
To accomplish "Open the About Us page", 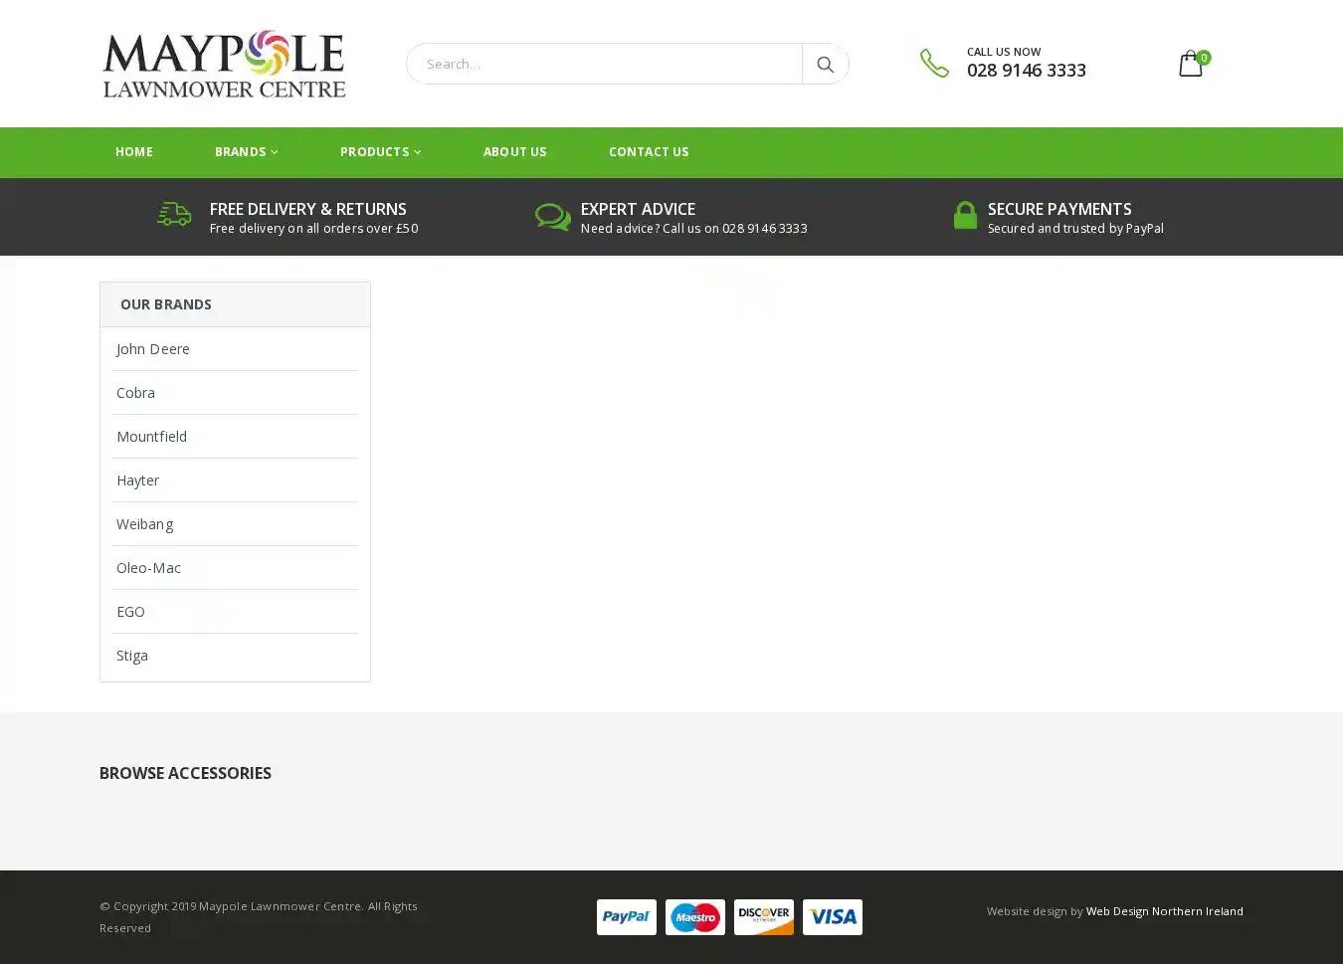I will coord(514,152).
